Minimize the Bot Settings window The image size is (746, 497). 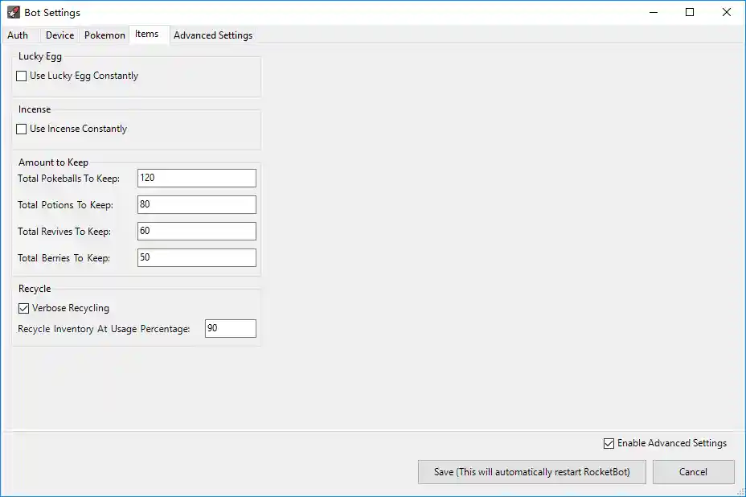(653, 12)
